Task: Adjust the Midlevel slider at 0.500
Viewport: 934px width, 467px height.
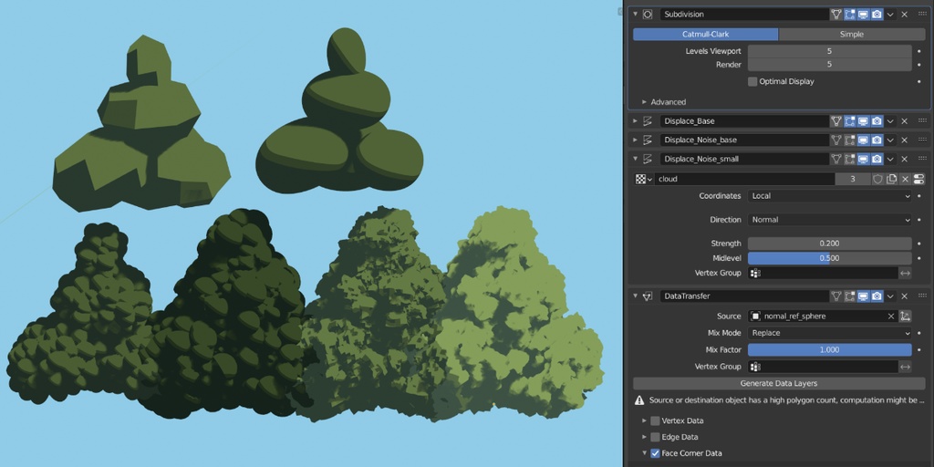Action: coord(829,258)
